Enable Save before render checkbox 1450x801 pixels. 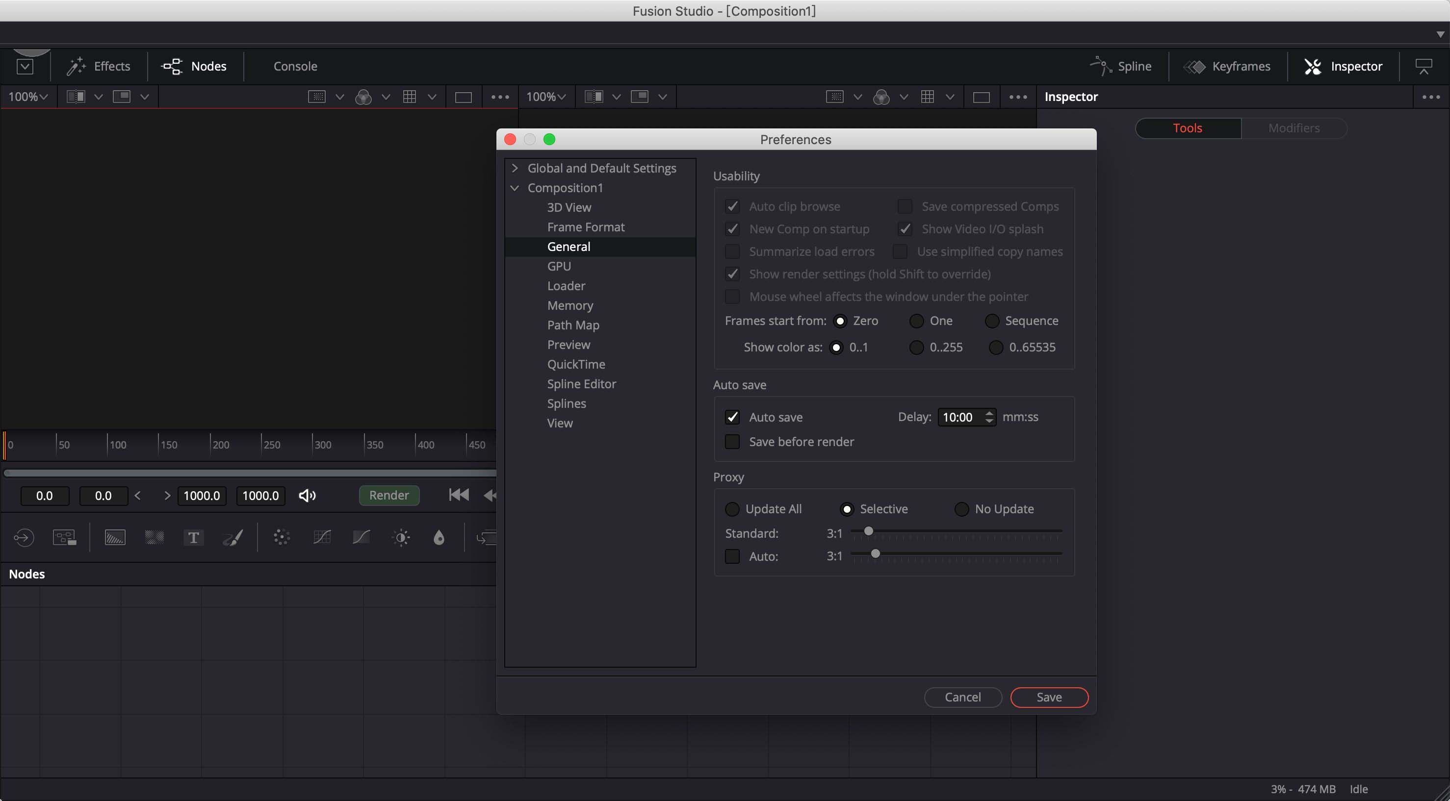click(x=732, y=442)
